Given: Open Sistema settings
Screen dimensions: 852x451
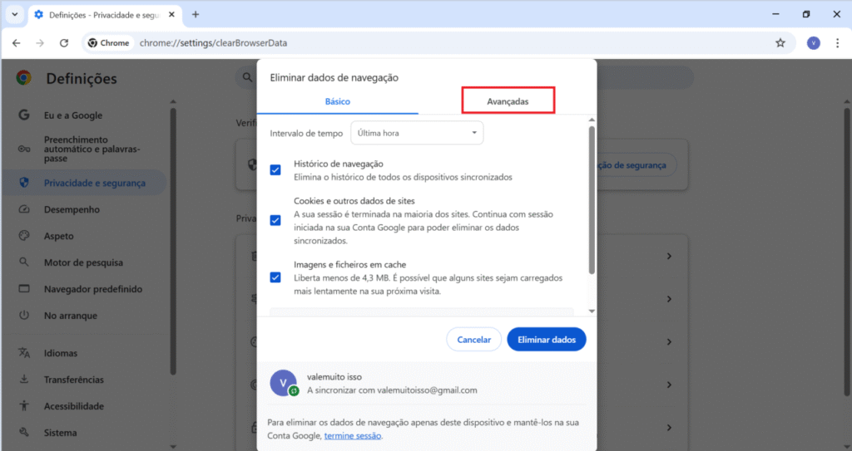Looking at the screenshot, I should [60, 433].
